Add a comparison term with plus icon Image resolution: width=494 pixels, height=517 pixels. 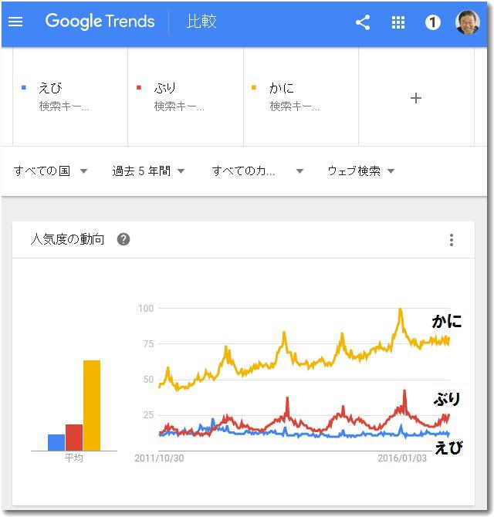tap(416, 98)
